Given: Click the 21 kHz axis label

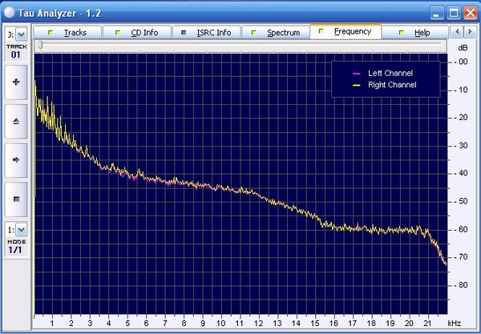Looking at the screenshot, I should tap(427, 324).
